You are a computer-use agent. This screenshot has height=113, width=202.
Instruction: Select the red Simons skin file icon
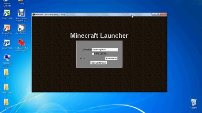coord(21,45)
